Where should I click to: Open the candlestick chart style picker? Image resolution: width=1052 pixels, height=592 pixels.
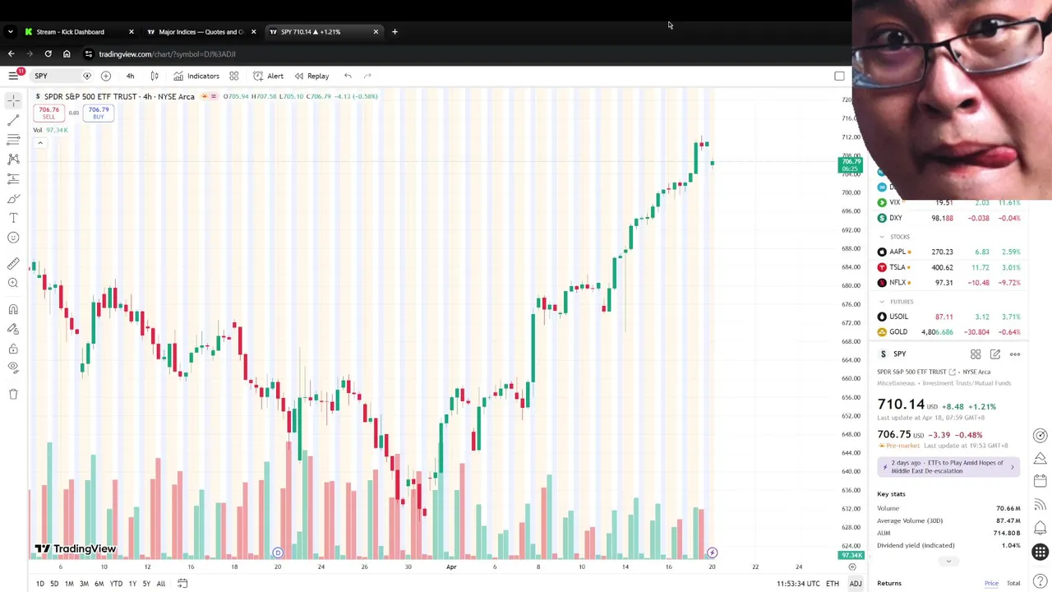point(154,76)
